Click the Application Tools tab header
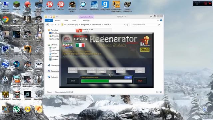Viewport: 213px width, 120px height. [86, 17]
